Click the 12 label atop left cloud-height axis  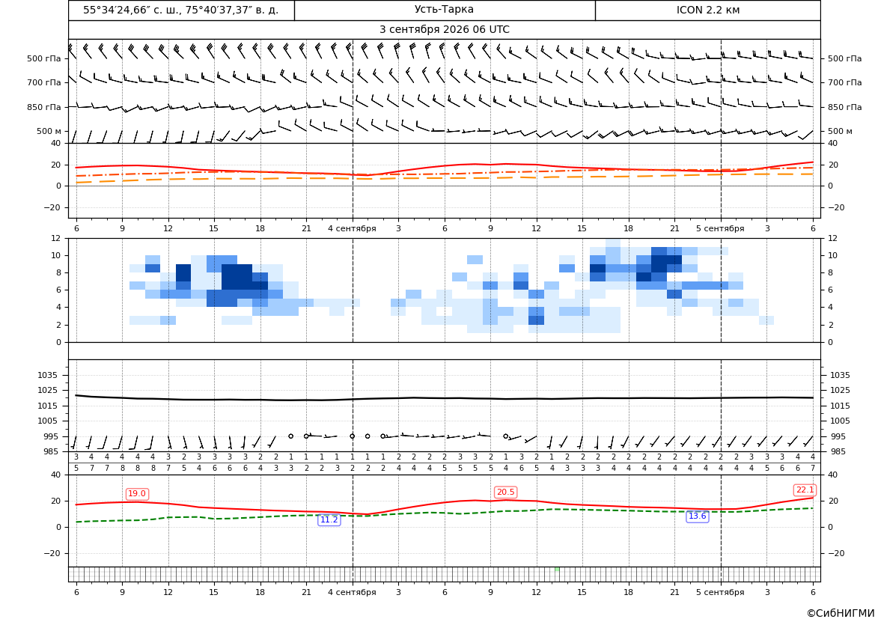56,238
